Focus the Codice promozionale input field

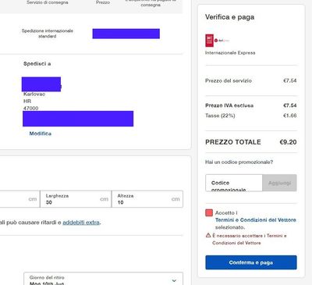[x=234, y=183]
